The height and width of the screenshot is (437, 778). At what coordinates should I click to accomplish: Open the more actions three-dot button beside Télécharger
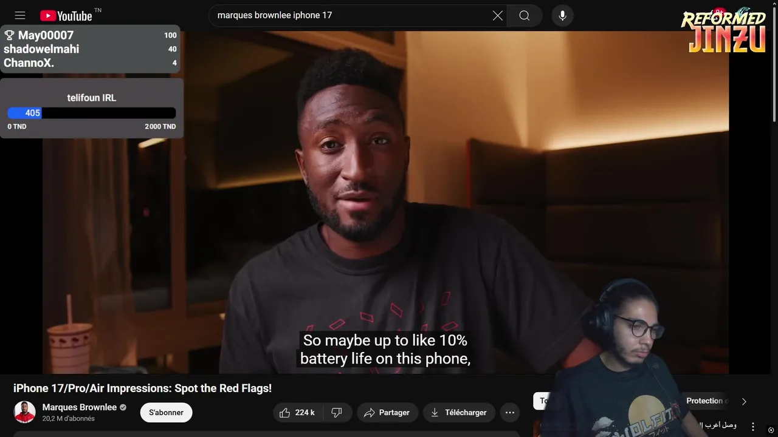tap(510, 413)
